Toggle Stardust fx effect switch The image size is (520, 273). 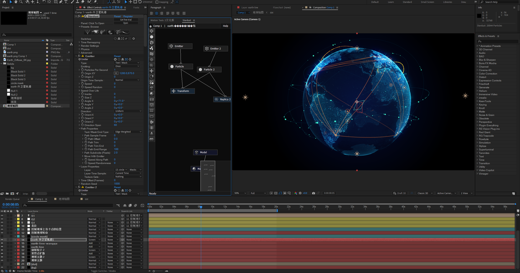[x=79, y=16]
